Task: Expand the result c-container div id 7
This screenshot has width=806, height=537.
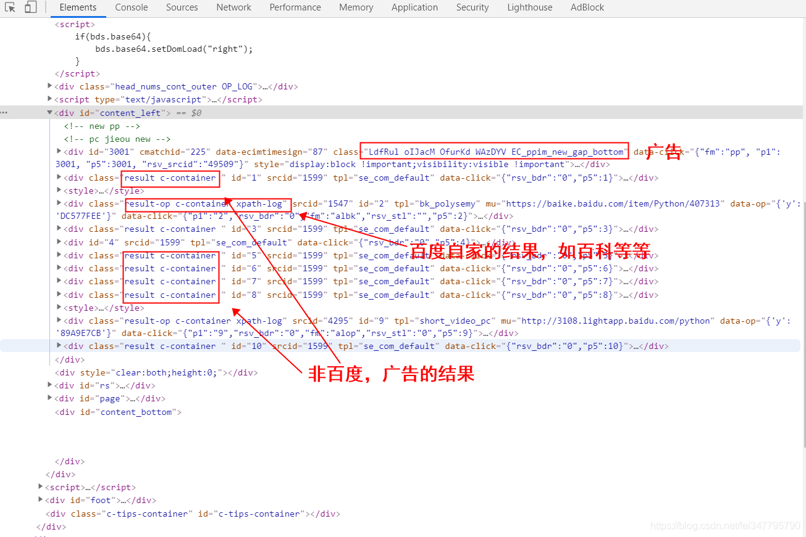Action: point(59,281)
